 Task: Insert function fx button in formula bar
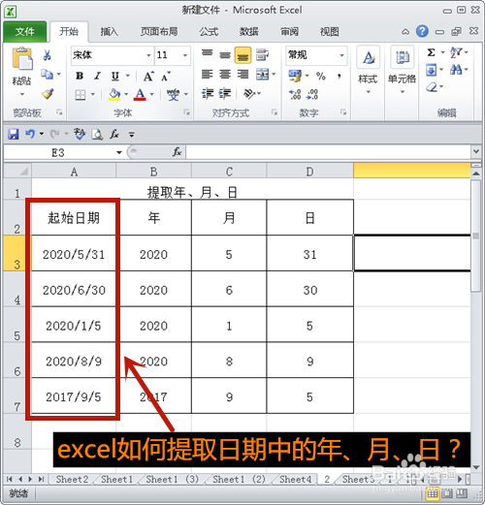coord(177,152)
